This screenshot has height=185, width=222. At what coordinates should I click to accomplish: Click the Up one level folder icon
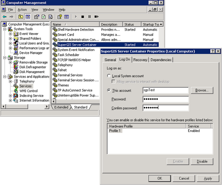coord(21,17)
